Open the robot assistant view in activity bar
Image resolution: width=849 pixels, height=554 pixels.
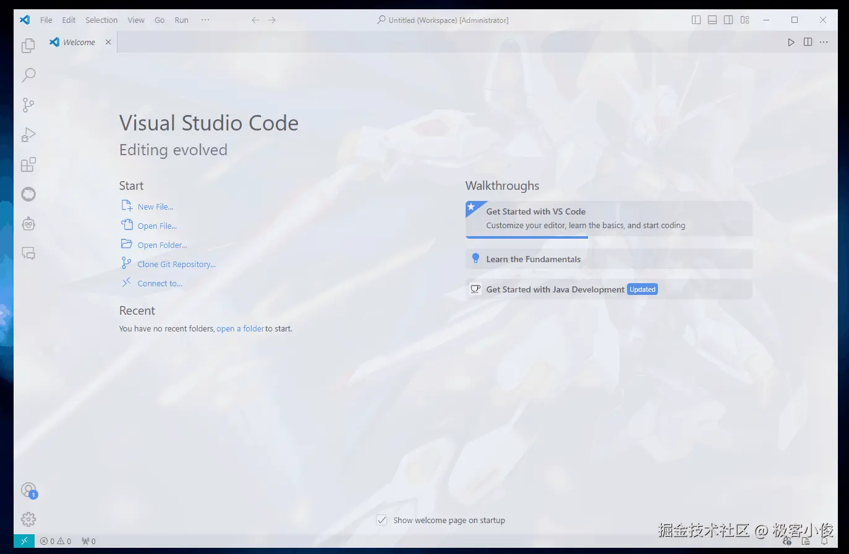pos(28,224)
